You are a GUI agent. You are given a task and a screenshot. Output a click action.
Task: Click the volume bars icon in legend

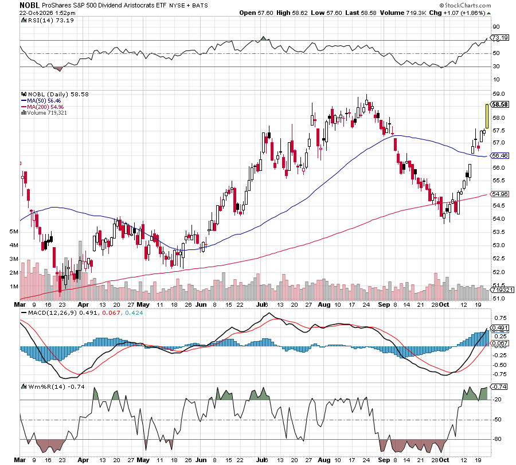tap(24, 113)
